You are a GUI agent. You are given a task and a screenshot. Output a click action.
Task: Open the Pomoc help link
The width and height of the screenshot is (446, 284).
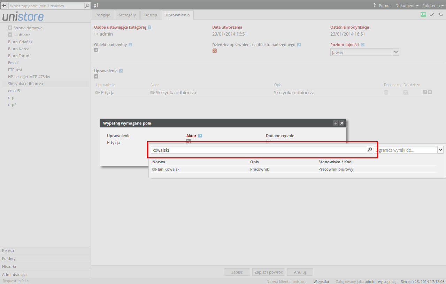point(385,6)
